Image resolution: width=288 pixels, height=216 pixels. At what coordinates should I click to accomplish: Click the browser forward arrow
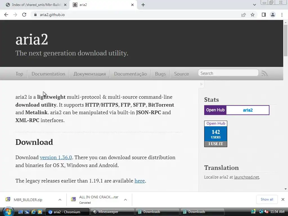(x=15, y=15)
